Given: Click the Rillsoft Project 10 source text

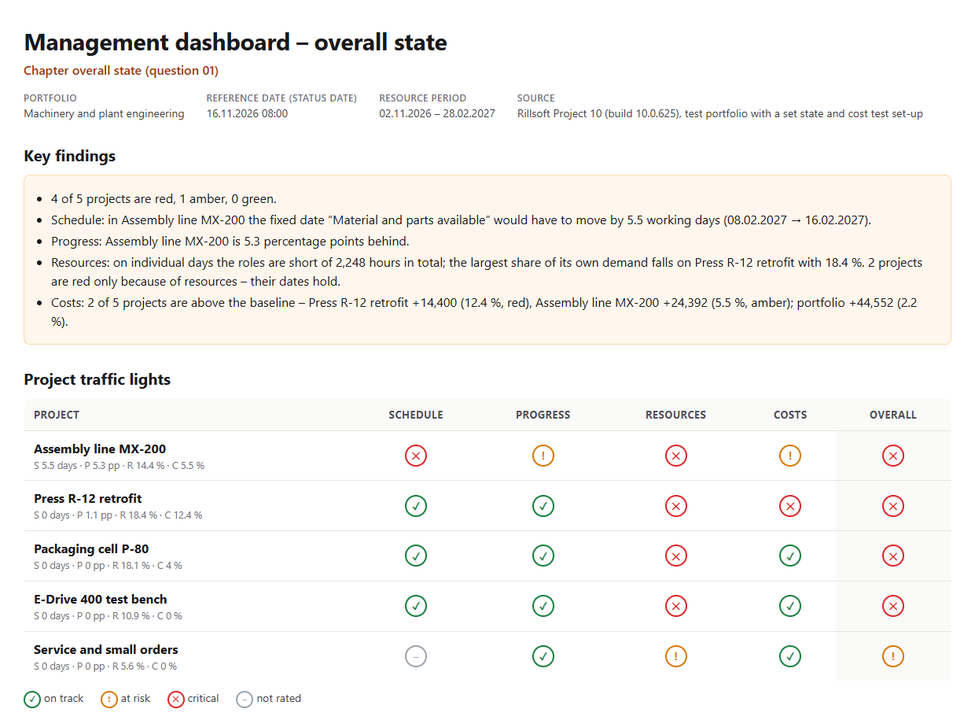Looking at the screenshot, I should [720, 113].
